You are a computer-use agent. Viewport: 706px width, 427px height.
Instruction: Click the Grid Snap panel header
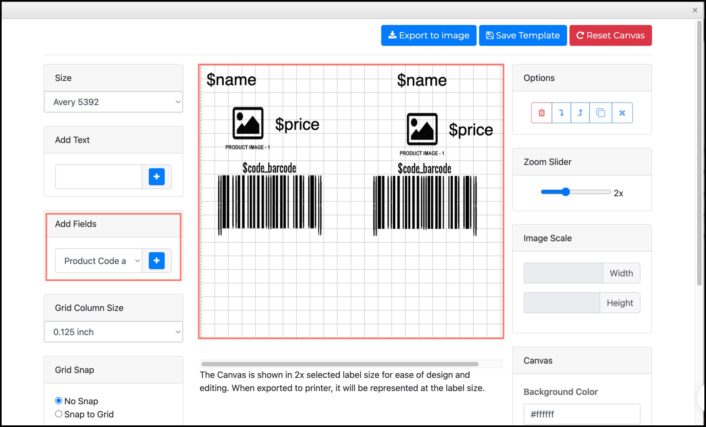click(113, 370)
